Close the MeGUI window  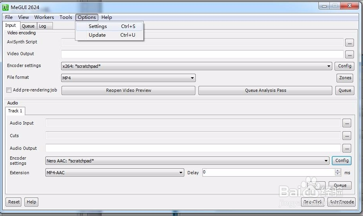tap(350, 6)
